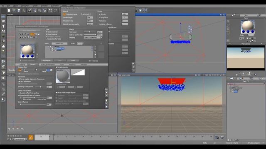The image size is (266, 149).
Task: Adjust the TAA boost slider
Action: [x=89, y=32]
